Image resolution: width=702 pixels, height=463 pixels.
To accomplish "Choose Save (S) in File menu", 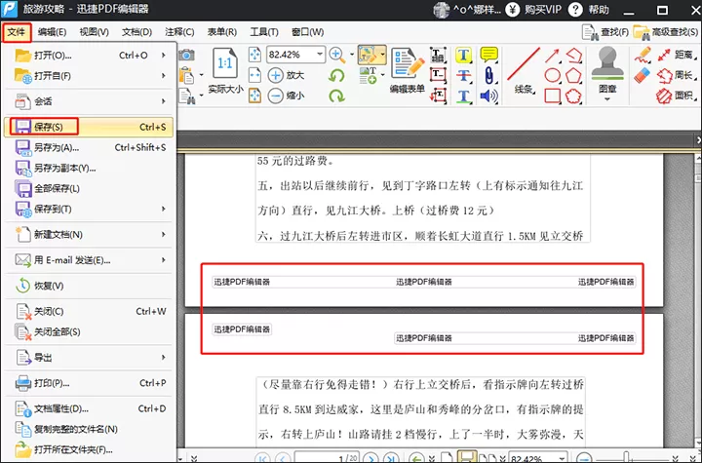I will coord(88,127).
